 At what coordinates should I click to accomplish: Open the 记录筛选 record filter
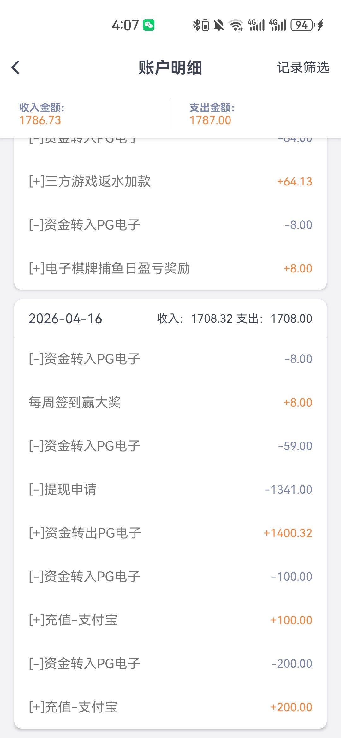pyautogui.click(x=303, y=67)
